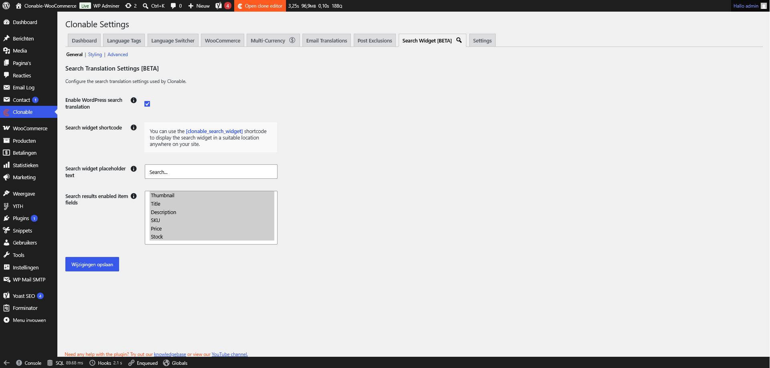Viewport: 770px width, 368px height.
Task: Toggle Enable WordPress search translation checkbox
Action: [x=147, y=104]
